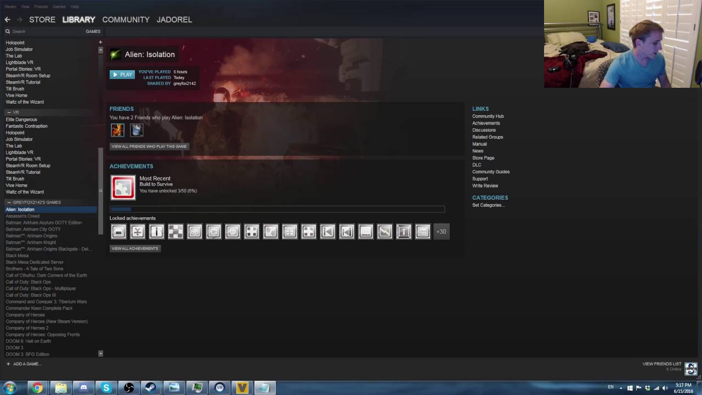Click the volume speaker tray icon
This screenshot has height=395, width=702.
(x=665, y=388)
